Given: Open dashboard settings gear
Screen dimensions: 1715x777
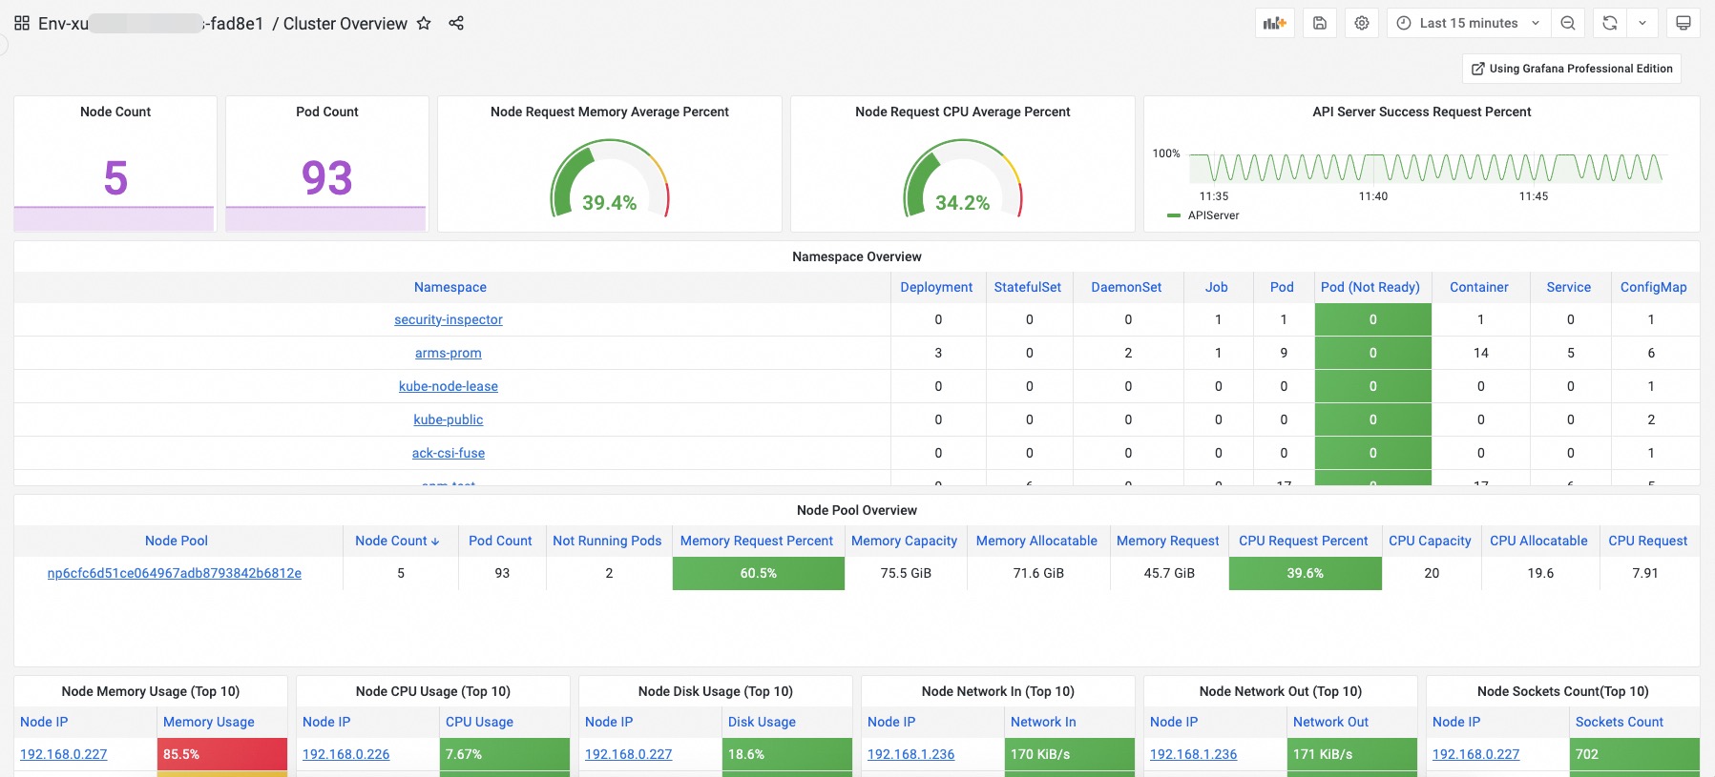Looking at the screenshot, I should pos(1362,23).
